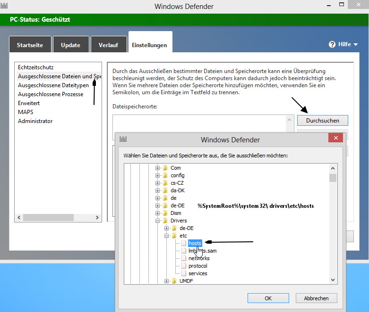Collapse the Drivers folder node
Viewport: 369px width, 312px height.
pyautogui.click(x=157, y=221)
